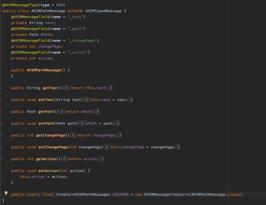Screen dimensions: 266x205
Task: Expand the folded getPath() method gutter marker
Action: pyautogui.click(x=1, y=112)
